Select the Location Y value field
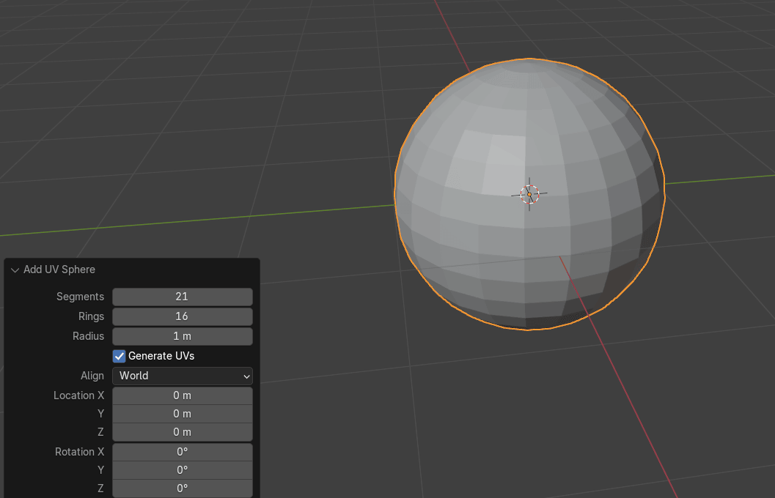This screenshot has width=775, height=498. tap(182, 414)
